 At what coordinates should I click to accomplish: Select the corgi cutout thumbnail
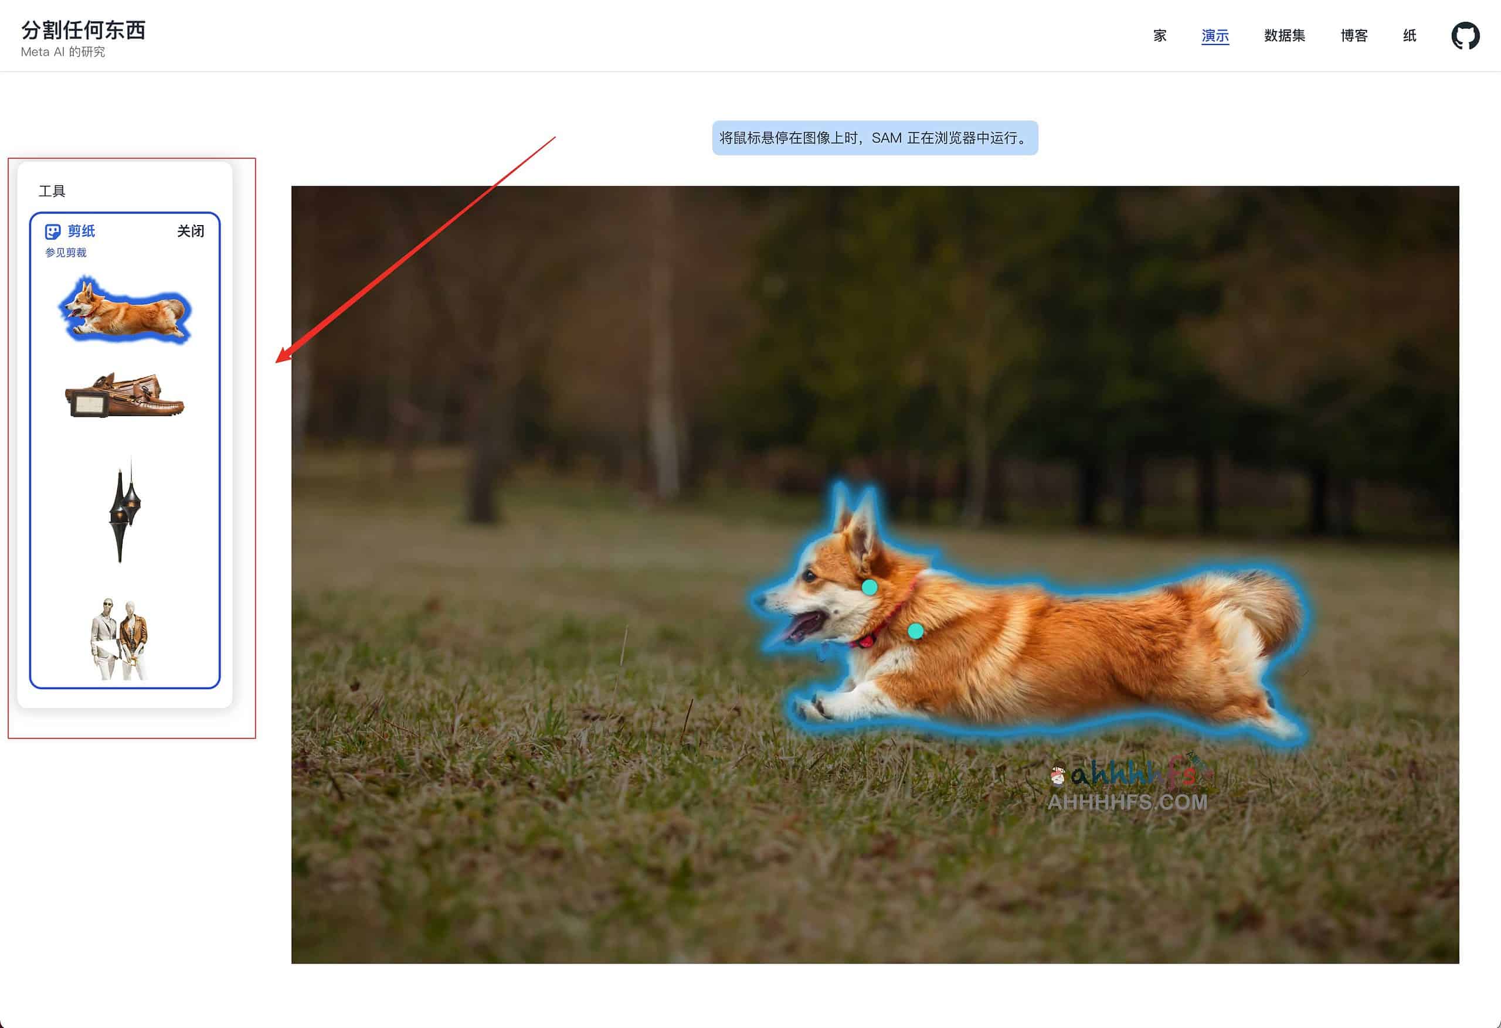pyautogui.click(x=125, y=310)
